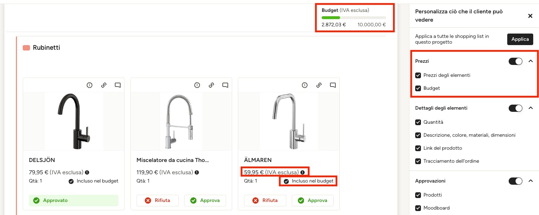
Task: Click the info icon on Miscelatore card
Action: click(x=197, y=85)
